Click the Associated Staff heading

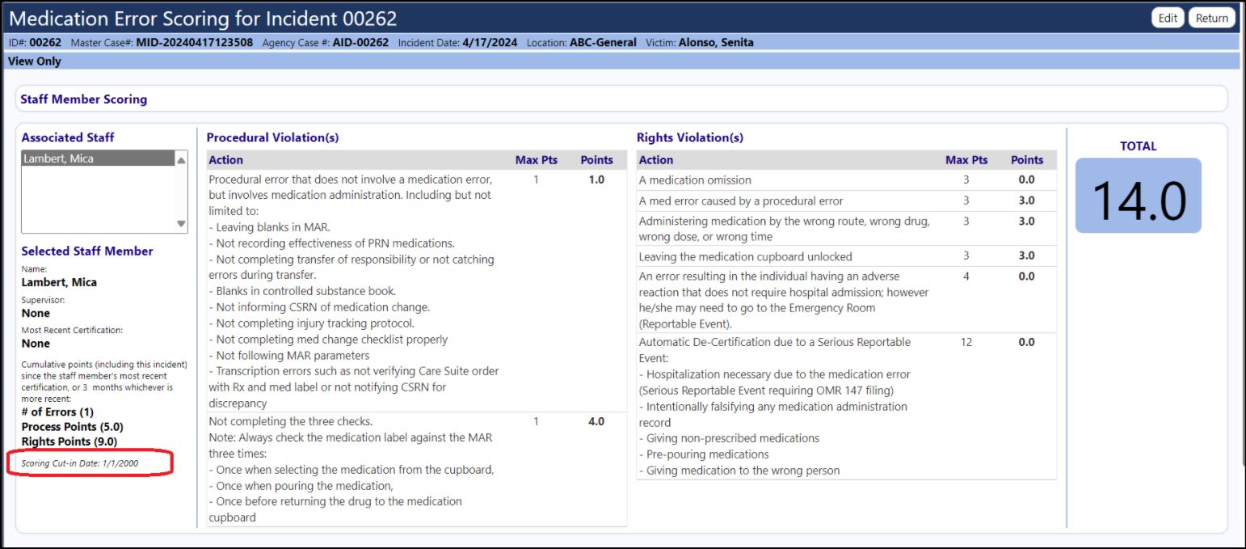(x=68, y=137)
